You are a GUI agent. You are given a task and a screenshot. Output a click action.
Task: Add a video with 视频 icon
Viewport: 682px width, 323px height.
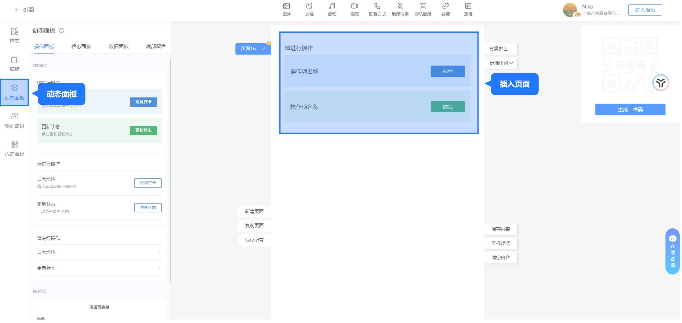pyautogui.click(x=355, y=9)
